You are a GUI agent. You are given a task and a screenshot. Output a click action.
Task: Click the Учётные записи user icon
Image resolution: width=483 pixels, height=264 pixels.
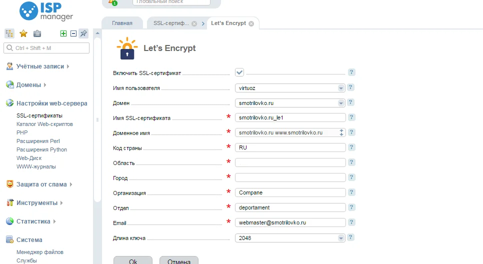[x=10, y=66]
